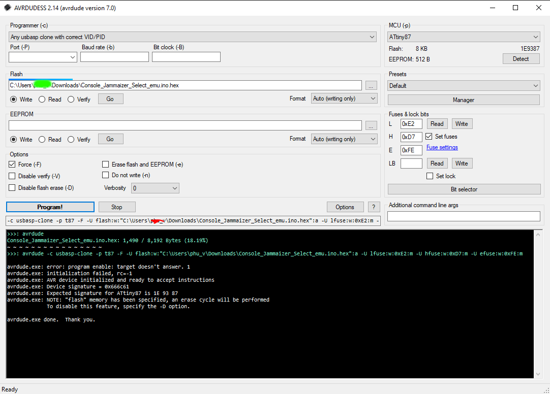The height and width of the screenshot is (394, 550).
Task: Click the Flash file path field
Action: [x=185, y=85]
